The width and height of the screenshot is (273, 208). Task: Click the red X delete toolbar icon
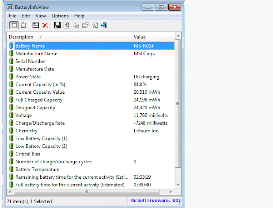pyautogui.click(x=45, y=26)
